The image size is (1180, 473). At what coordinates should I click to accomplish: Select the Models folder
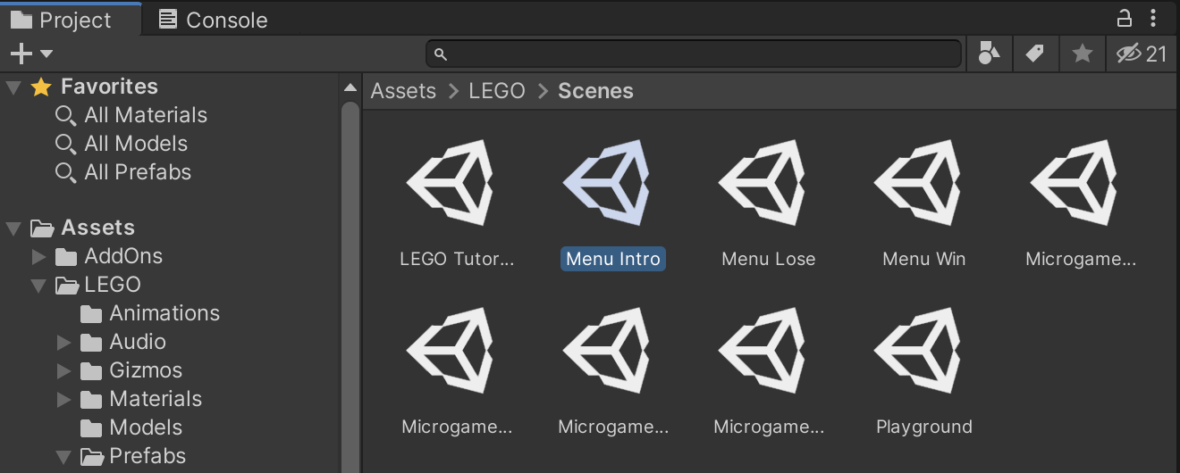click(131, 427)
